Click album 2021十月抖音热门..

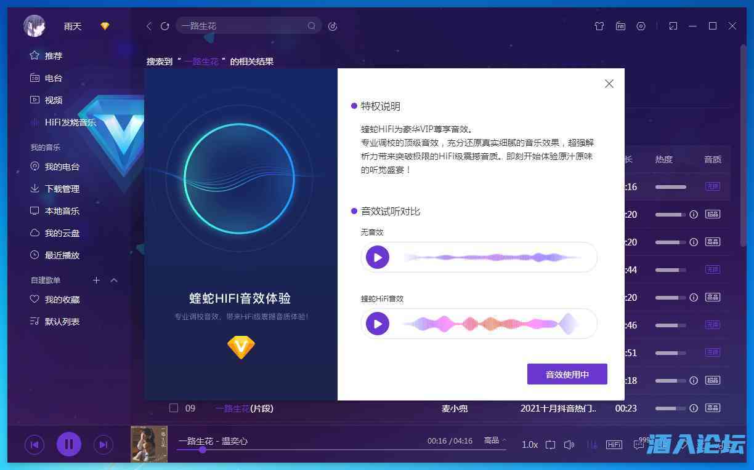tap(558, 408)
